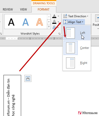Viewport: 99px width, 116px height.
Task: Click the Text Outline icon
Action: [x=54, y=22]
